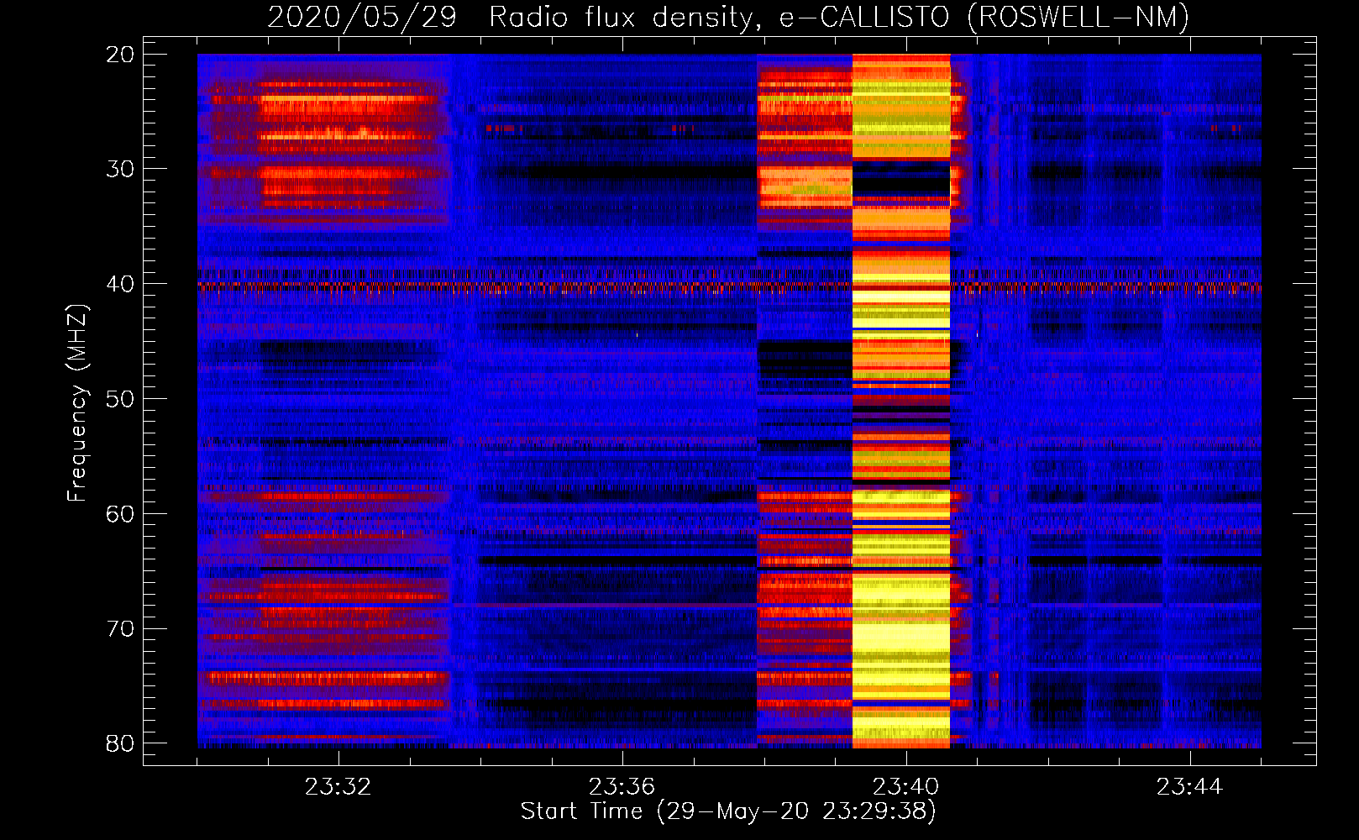Click the '23:36' time tick label
Viewport: 1359px width, 840px height.
point(622,787)
